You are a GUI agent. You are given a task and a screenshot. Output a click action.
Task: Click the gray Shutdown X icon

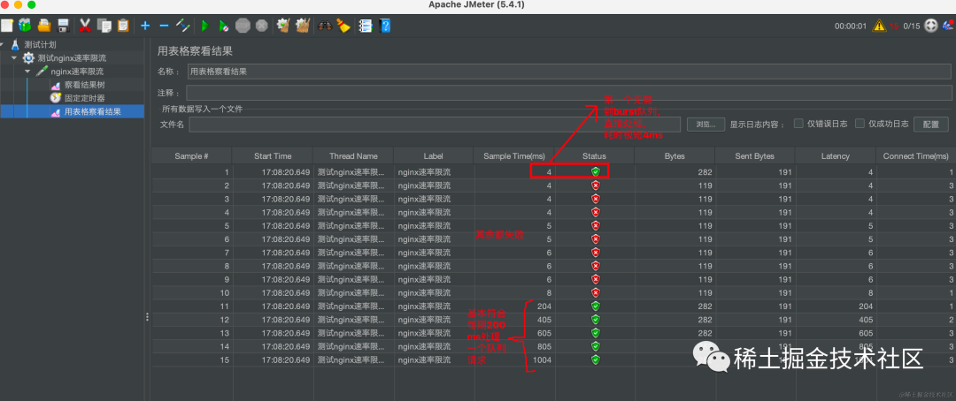[x=261, y=26]
